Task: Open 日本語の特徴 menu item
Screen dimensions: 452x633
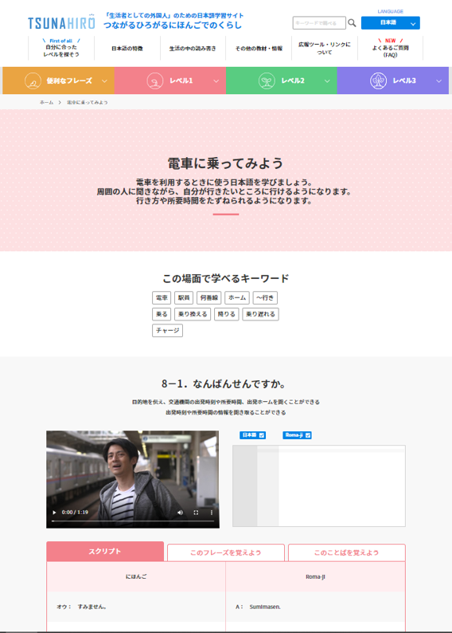Action: pyautogui.click(x=127, y=48)
